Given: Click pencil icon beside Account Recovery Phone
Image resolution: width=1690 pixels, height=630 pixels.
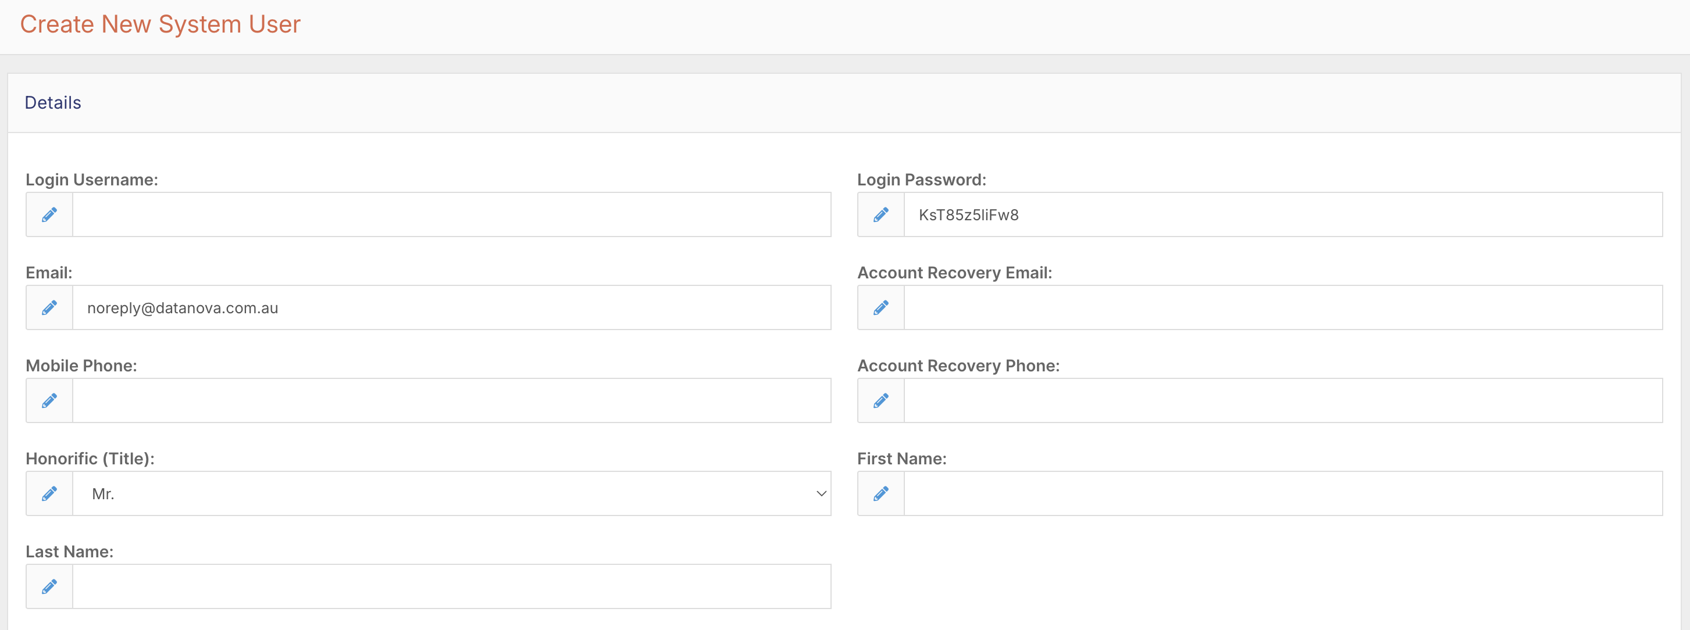Looking at the screenshot, I should click(x=881, y=400).
